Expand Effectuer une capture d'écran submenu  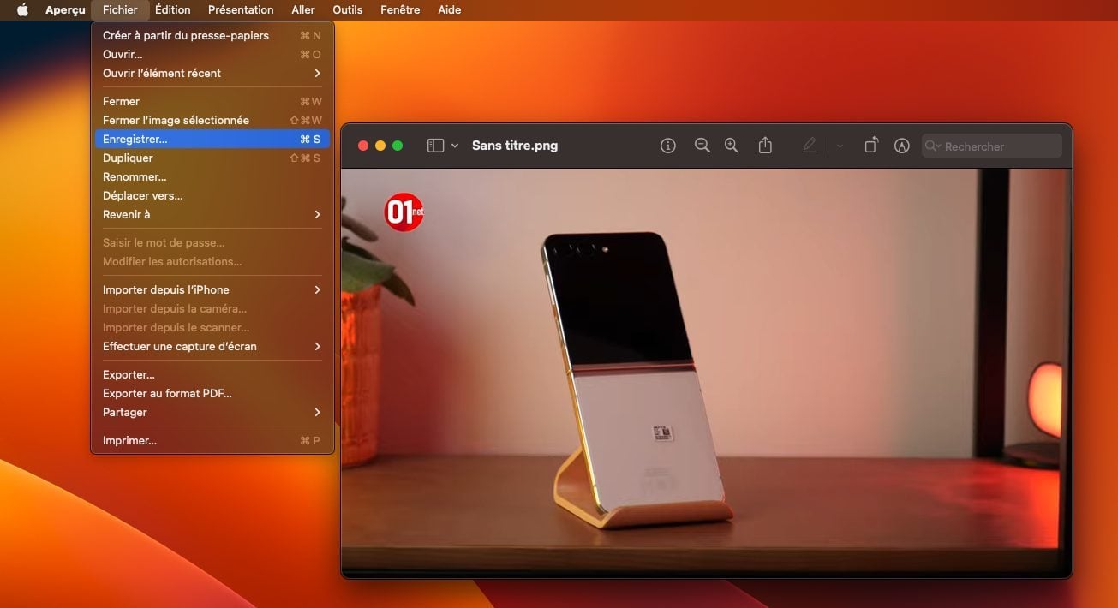coord(212,346)
